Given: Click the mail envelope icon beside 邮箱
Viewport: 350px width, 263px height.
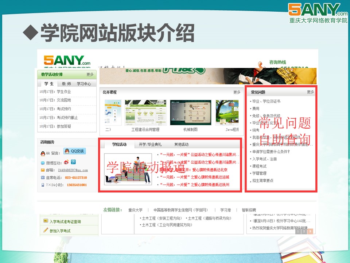Looking at the screenshot, I should coord(43,170).
